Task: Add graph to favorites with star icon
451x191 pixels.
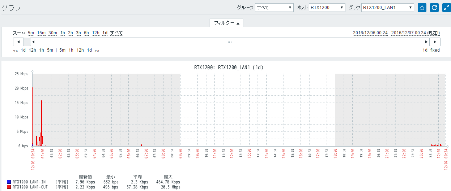Action: [422, 8]
